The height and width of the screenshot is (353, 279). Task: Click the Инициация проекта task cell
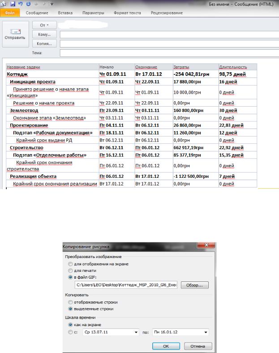pyautogui.click(x=52, y=82)
